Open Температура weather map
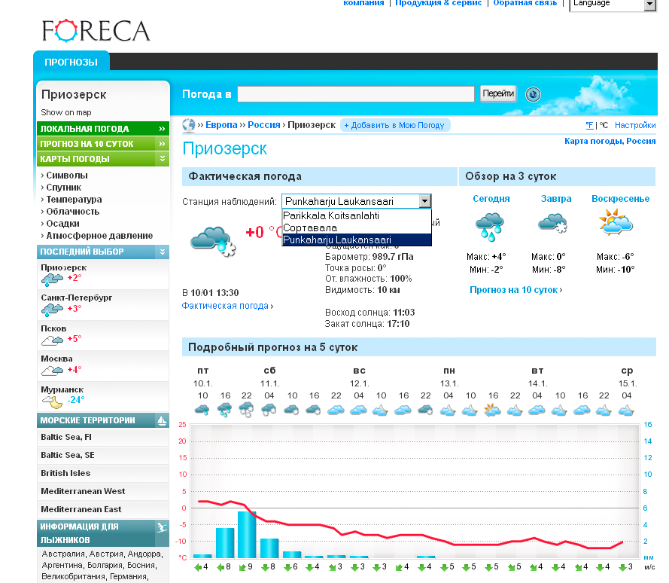669x583 pixels. 74,200
